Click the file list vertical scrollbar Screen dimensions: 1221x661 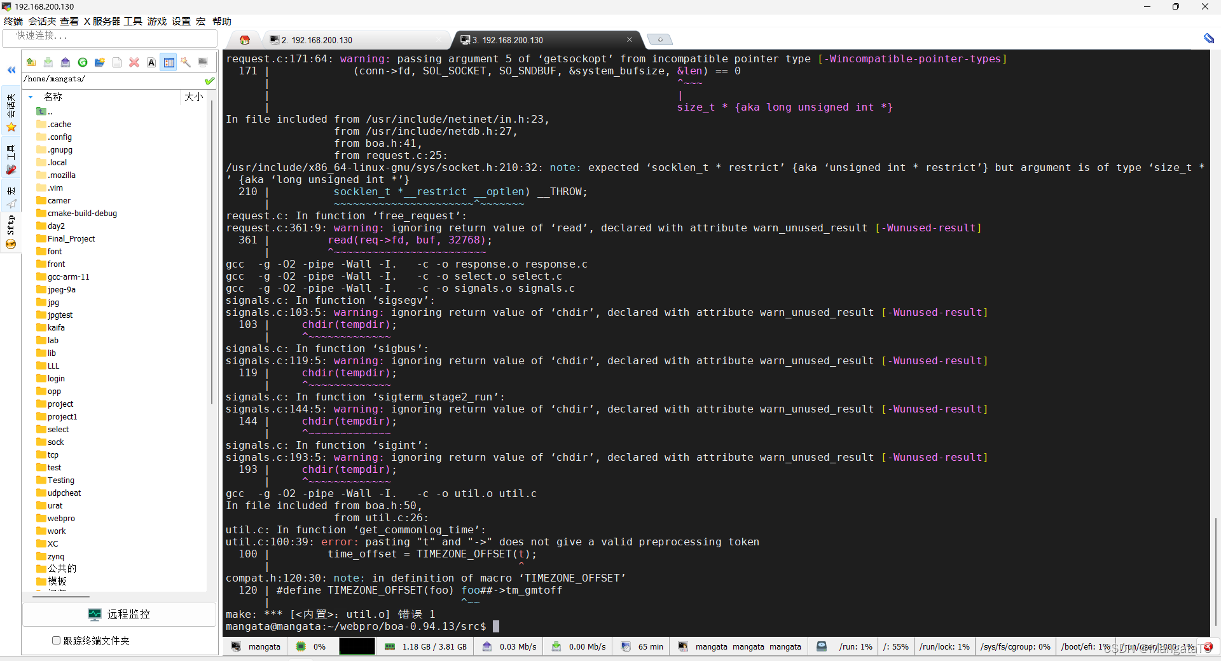pyautogui.click(x=212, y=251)
